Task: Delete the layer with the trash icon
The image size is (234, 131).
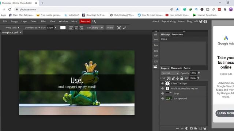Action: 205,128
